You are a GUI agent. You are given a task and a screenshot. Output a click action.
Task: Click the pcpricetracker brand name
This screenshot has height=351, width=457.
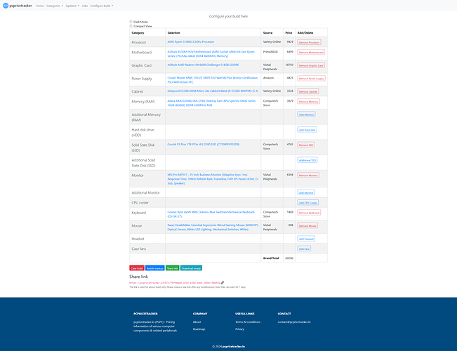point(20,6)
